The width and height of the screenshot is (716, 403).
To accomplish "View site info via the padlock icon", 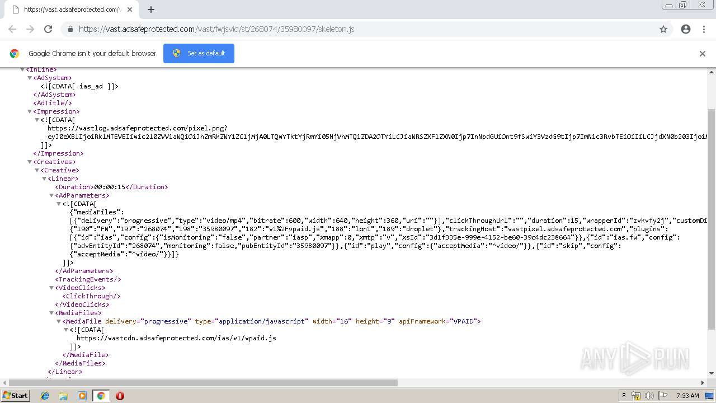I will point(70,29).
